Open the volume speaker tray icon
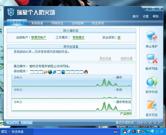 pyautogui.click(x=134, y=131)
